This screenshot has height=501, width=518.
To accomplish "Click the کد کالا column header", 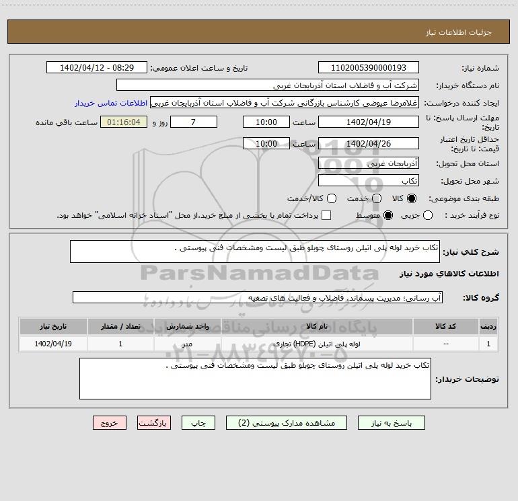I will click(x=445, y=326).
